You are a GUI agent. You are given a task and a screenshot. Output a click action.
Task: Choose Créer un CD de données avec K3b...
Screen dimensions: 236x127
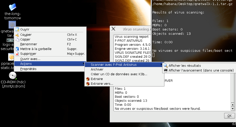click(124, 74)
